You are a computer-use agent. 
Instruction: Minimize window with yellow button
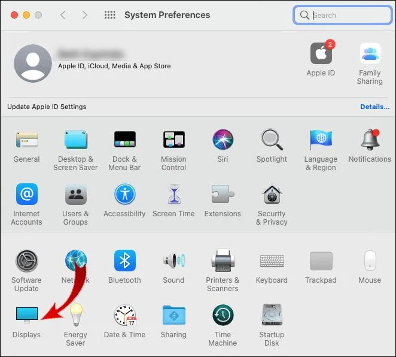[26, 15]
